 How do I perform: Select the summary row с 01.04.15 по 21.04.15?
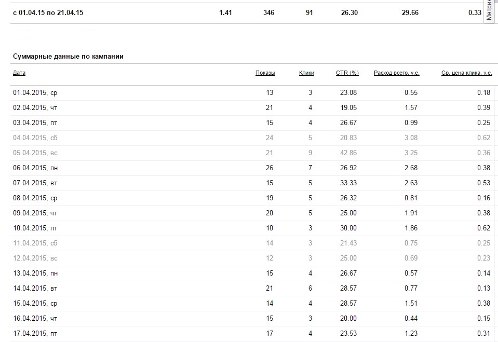[x=251, y=12]
